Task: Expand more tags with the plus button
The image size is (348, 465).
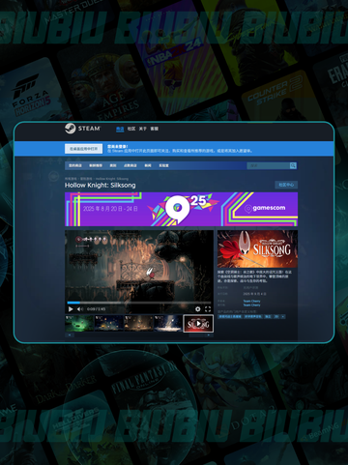Action: pyautogui.click(x=283, y=316)
